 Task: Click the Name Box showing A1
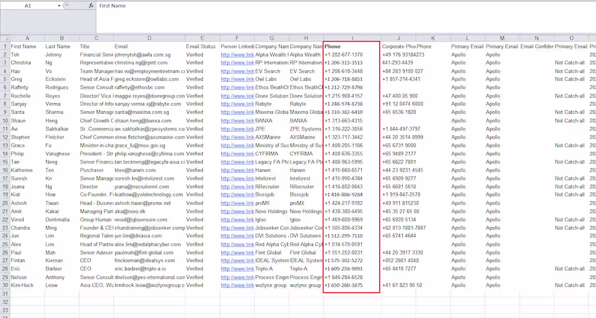[28, 6]
